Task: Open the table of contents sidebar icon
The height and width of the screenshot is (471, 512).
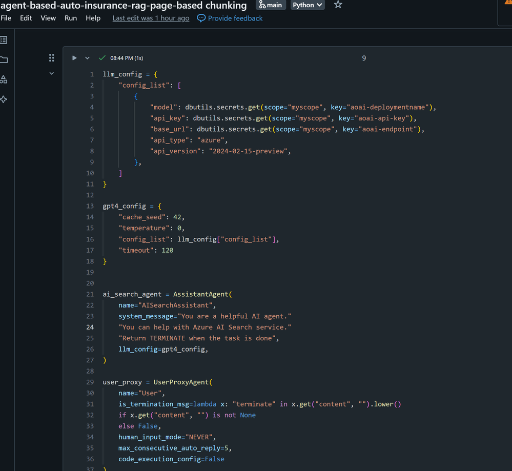Action: (4, 40)
